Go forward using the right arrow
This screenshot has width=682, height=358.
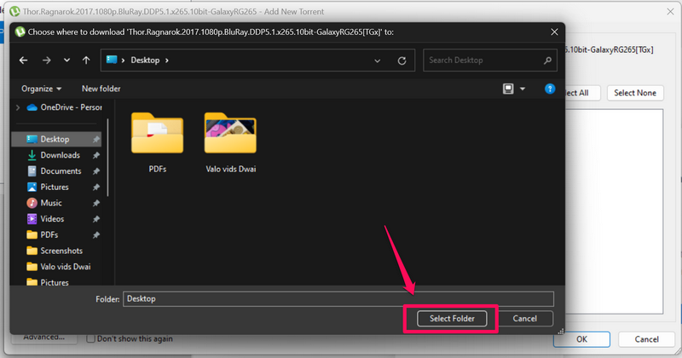coord(47,61)
